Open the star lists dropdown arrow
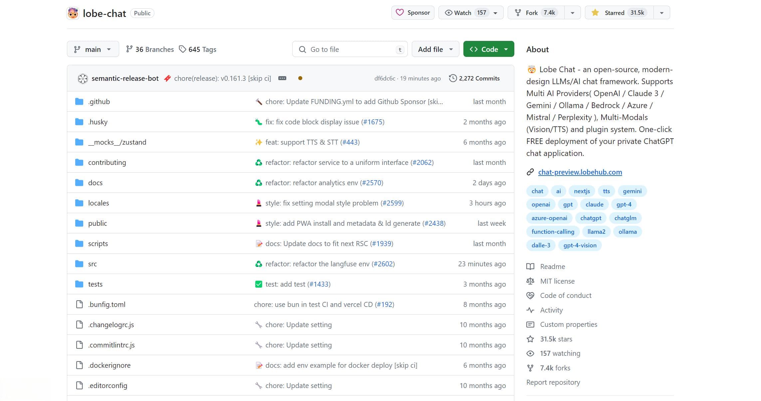 click(662, 13)
